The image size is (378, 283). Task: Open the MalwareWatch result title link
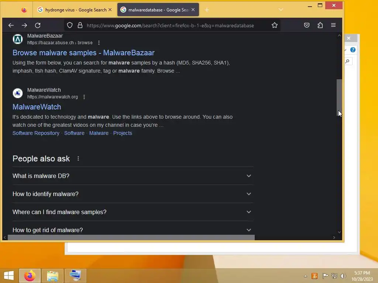[x=37, y=107]
